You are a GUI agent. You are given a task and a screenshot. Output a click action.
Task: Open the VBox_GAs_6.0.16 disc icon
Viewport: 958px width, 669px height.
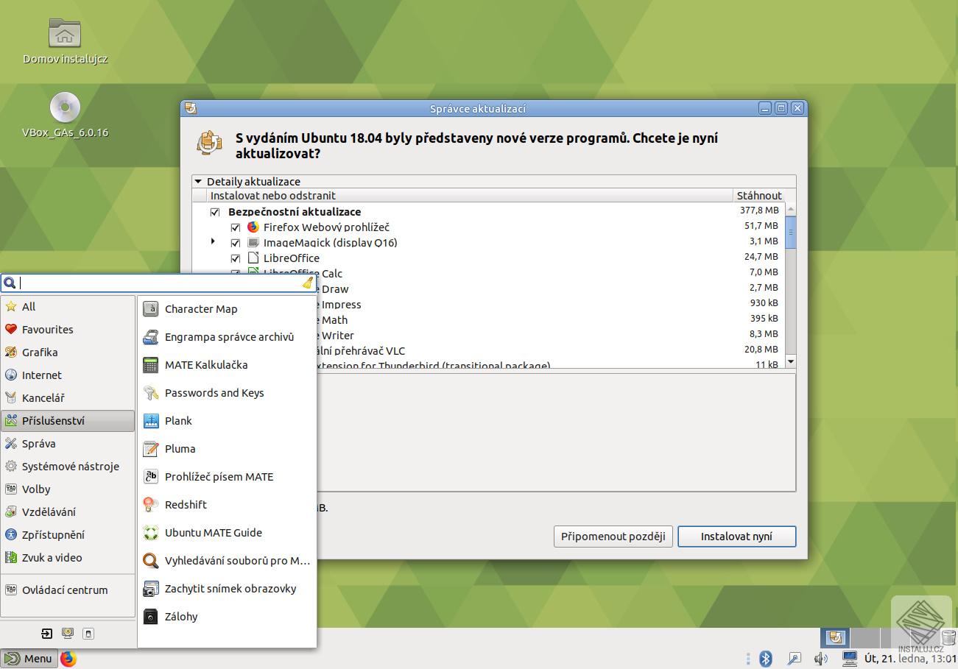click(x=65, y=116)
